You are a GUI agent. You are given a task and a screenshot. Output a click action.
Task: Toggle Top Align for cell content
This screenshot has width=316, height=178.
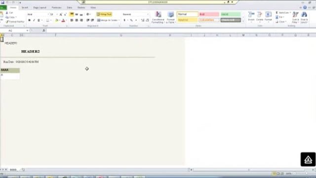coord(72,14)
